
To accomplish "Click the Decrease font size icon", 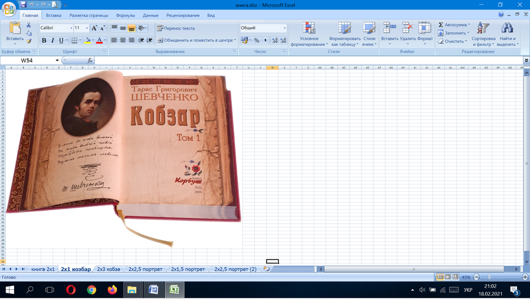I will click(x=103, y=28).
